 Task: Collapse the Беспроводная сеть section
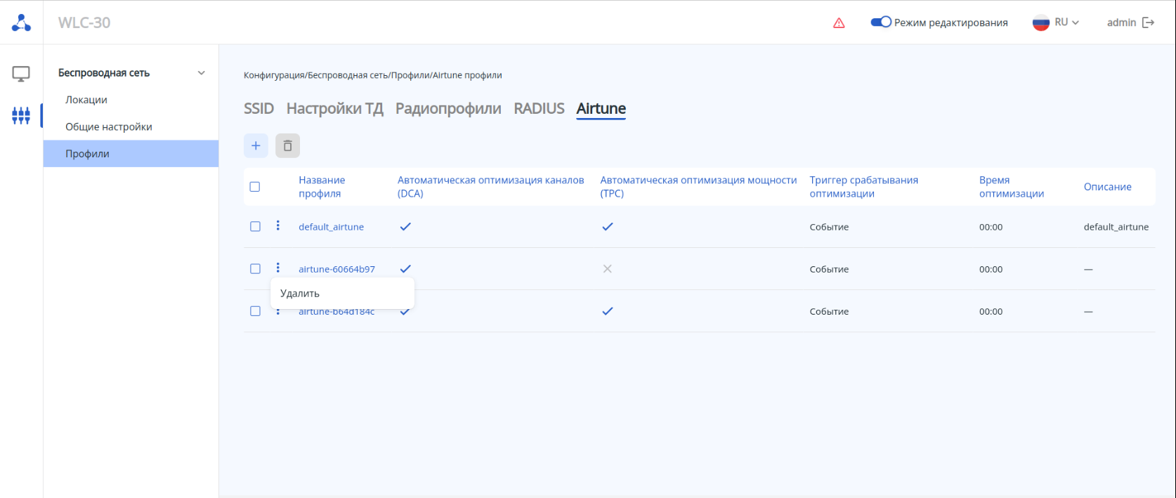point(202,73)
